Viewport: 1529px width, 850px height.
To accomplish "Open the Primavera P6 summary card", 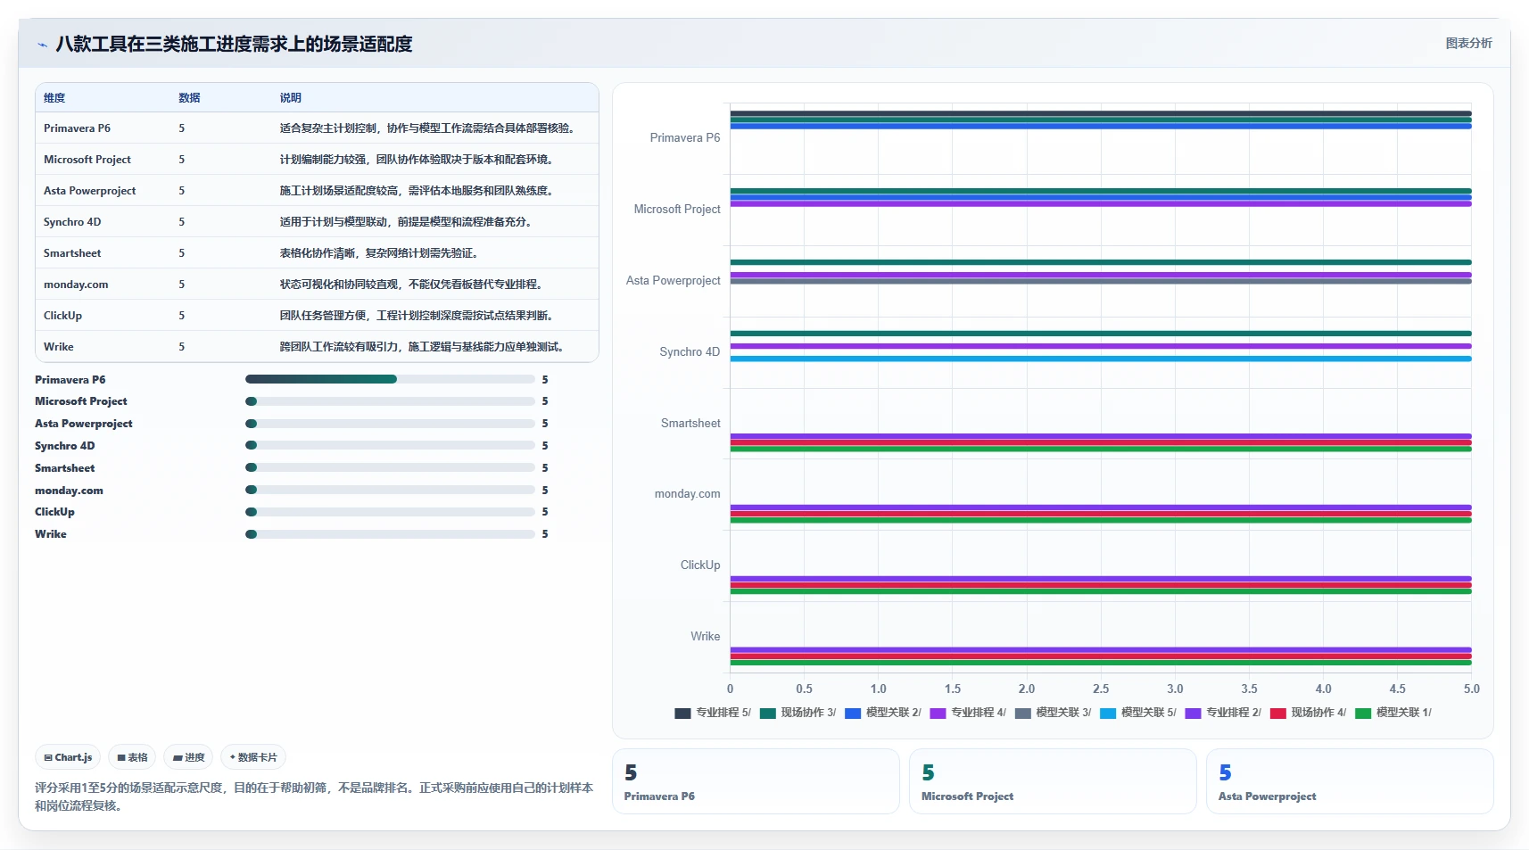I will [756, 781].
